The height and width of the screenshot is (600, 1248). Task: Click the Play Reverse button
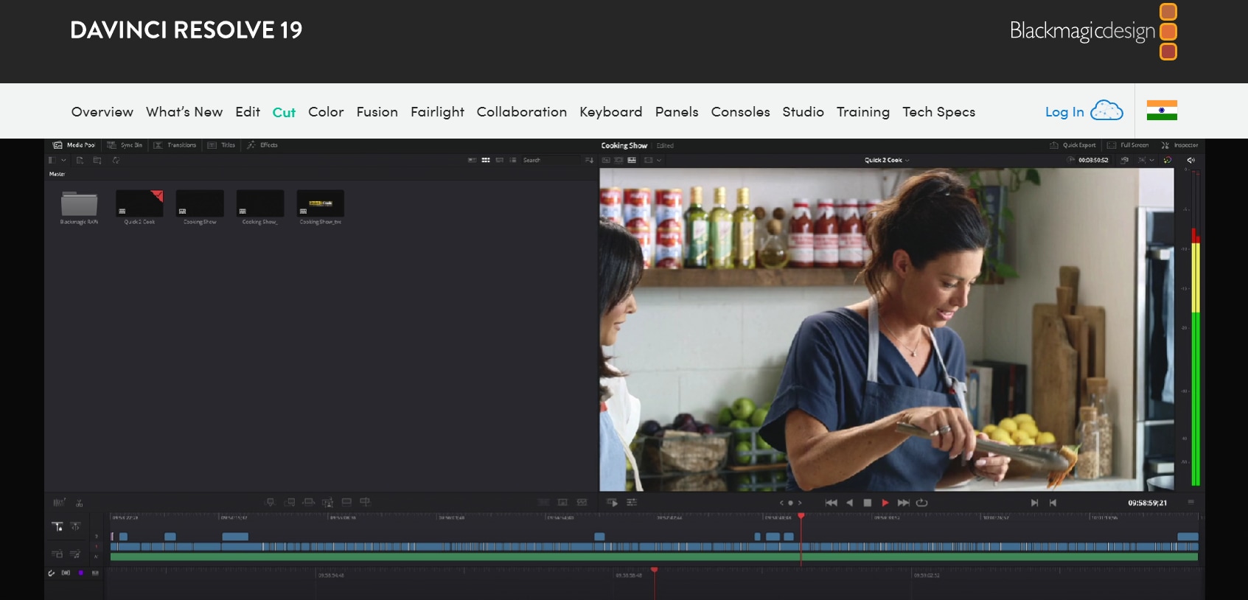click(849, 503)
